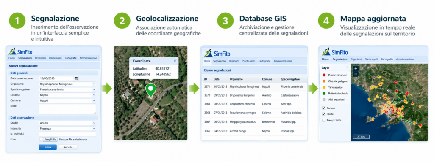Tick the checkbox next to Scegli file

click(41, 139)
